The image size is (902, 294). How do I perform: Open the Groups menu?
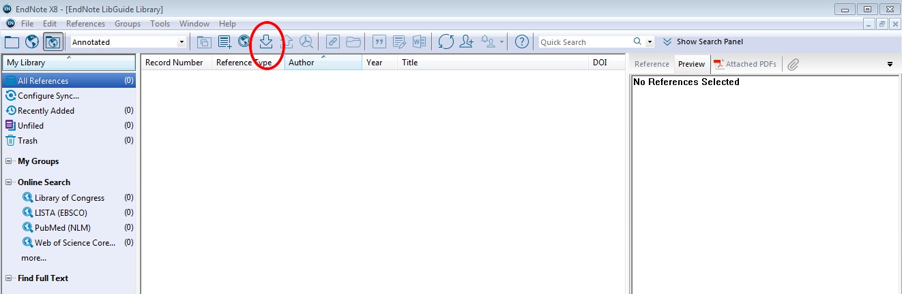(x=128, y=24)
